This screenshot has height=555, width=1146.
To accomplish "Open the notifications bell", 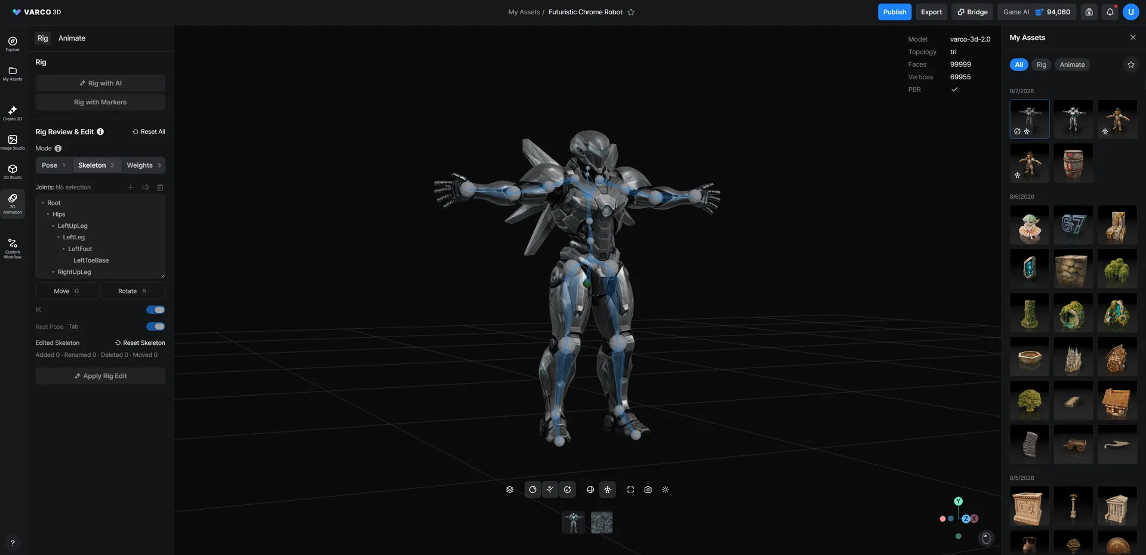I will [x=1110, y=12].
